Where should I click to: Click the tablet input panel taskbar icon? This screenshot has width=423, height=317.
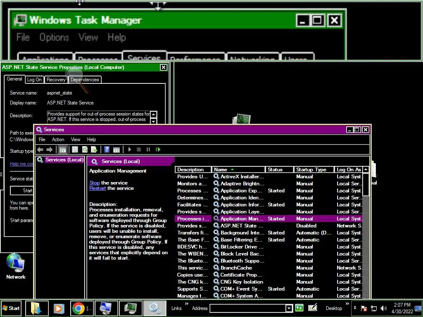point(313,308)
